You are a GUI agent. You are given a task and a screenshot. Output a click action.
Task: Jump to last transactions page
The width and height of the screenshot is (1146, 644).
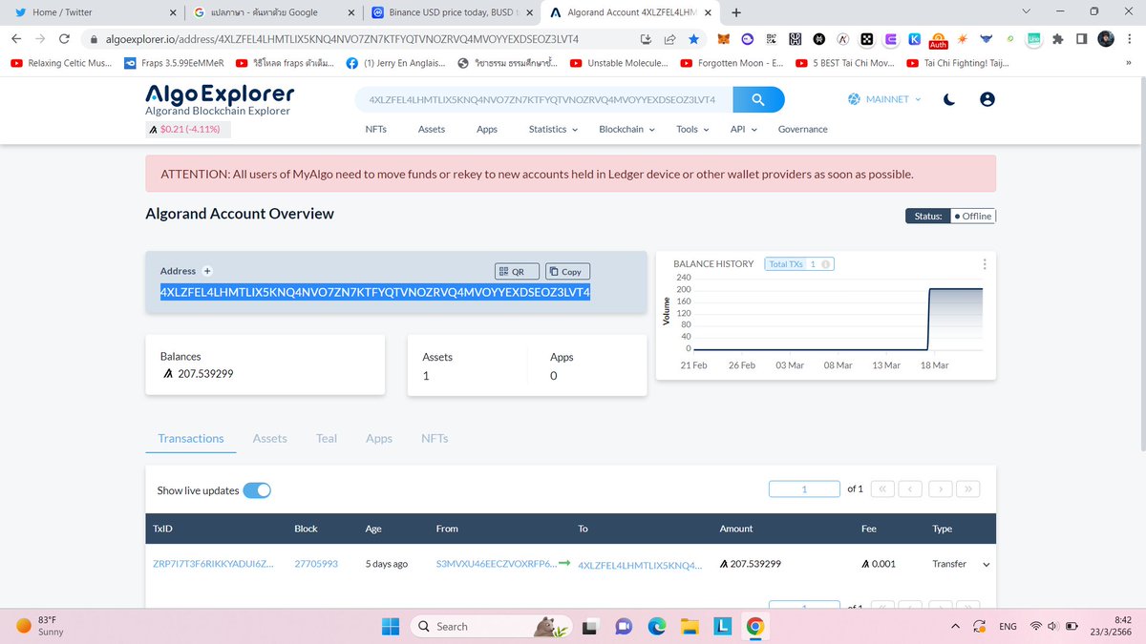pyautogui.click(x=969, y=488)
